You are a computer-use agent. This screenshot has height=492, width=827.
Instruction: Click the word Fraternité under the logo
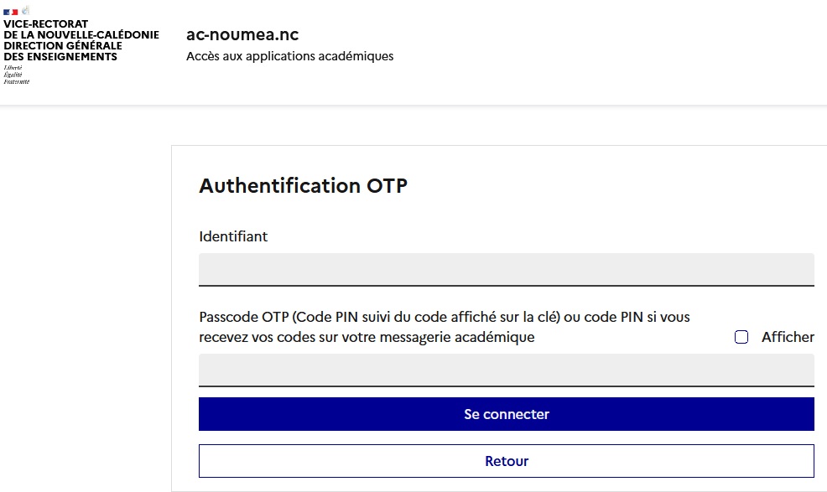pyautogui.click(x=17, y=81)
